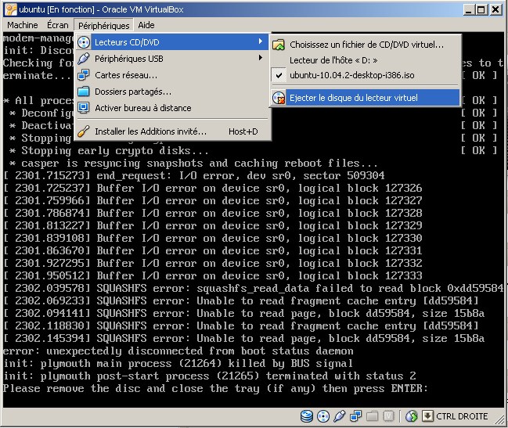
Task: Expand Périphériques USB submenu arrow
Action: pyautogui.click(x=261, y=58)
